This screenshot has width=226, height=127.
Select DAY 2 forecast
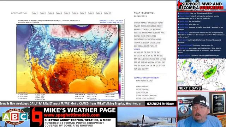43,13
